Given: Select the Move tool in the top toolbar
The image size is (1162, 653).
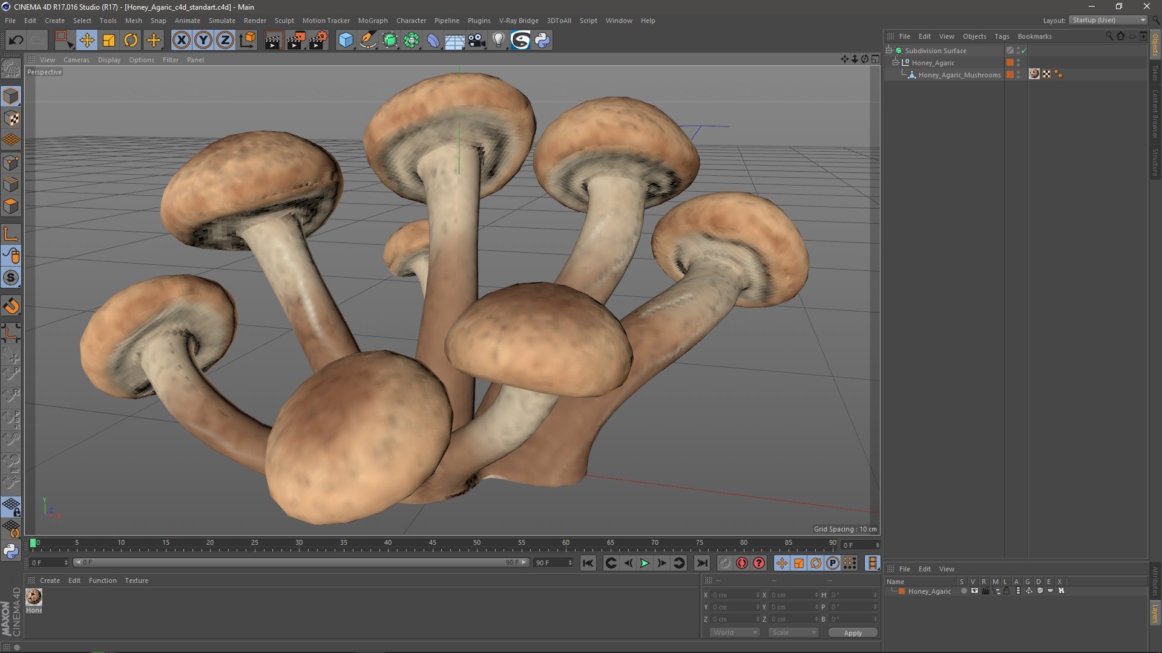Looking at the screenshot, I should [87, 41].
